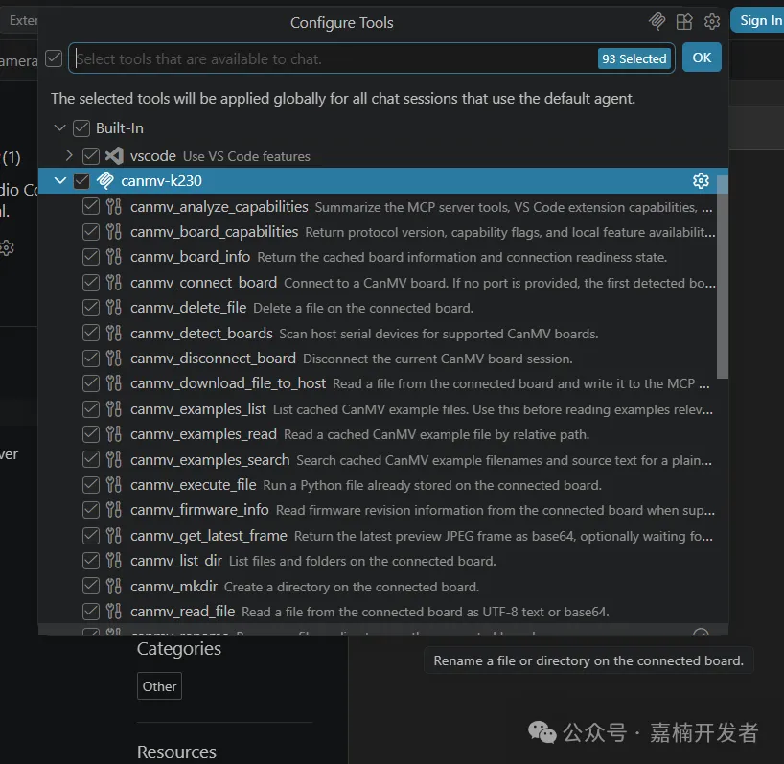Viewport: 784px width, 764px height.
Task: Expand the vscode tools group
Action: pos(69,156)
